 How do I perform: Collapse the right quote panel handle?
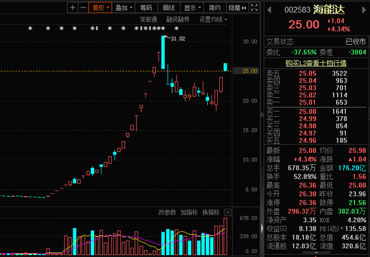pos(262,228)
